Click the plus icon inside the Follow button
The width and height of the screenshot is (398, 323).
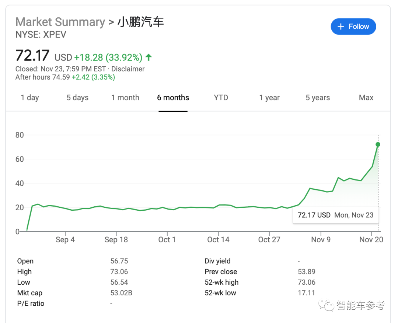pos(341,27)
